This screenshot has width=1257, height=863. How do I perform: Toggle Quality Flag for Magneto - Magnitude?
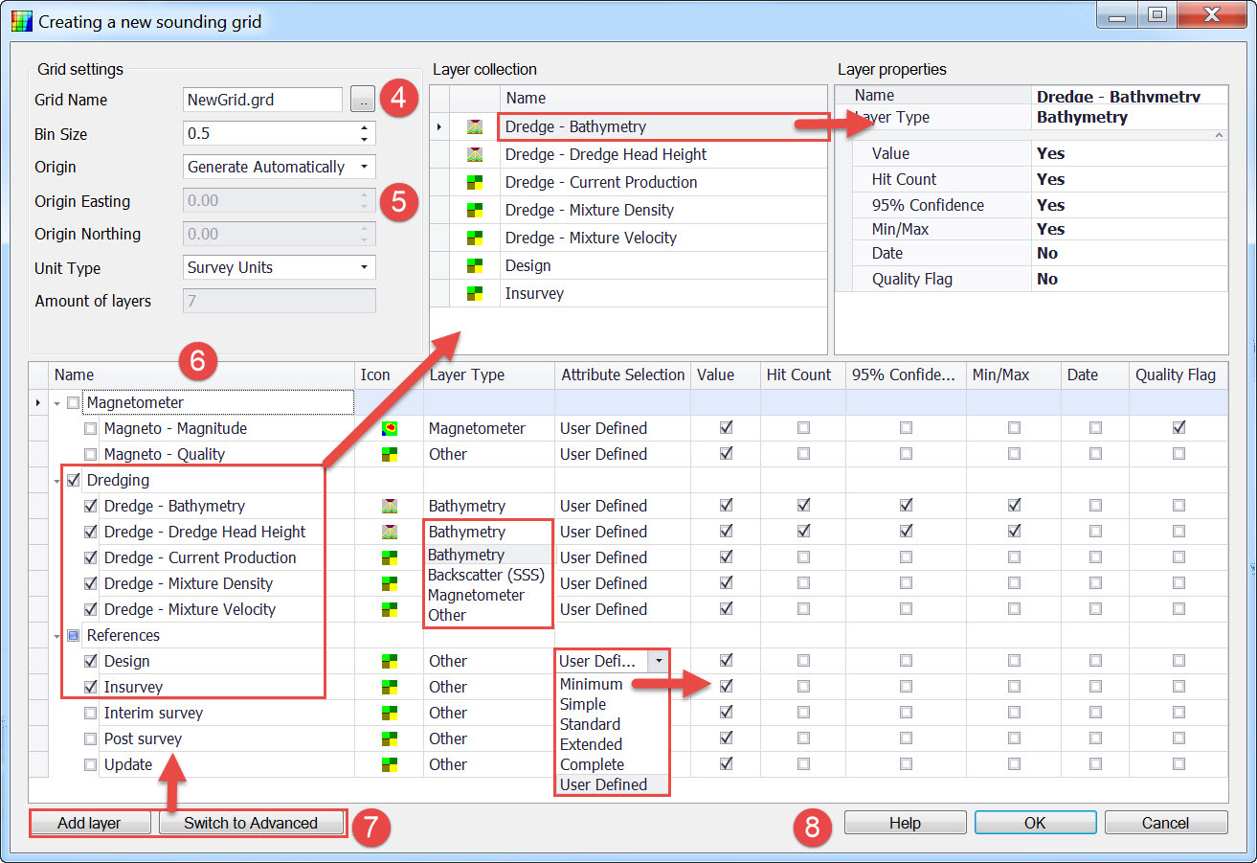(1178, 428)
